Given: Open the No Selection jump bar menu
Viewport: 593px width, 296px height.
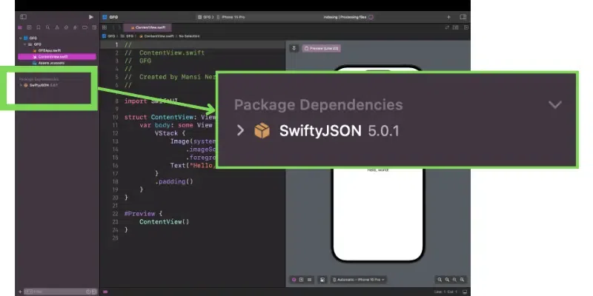Looking at the screenshot, I should [190, 36].
